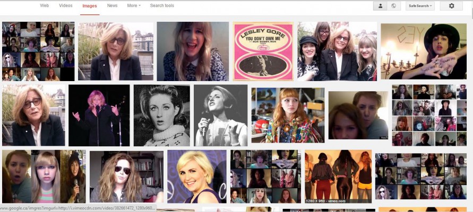Image resolution: width=473 pixels, height=212 pixels.
Task: Open the group photo of four women
Action: coord(337,51)
